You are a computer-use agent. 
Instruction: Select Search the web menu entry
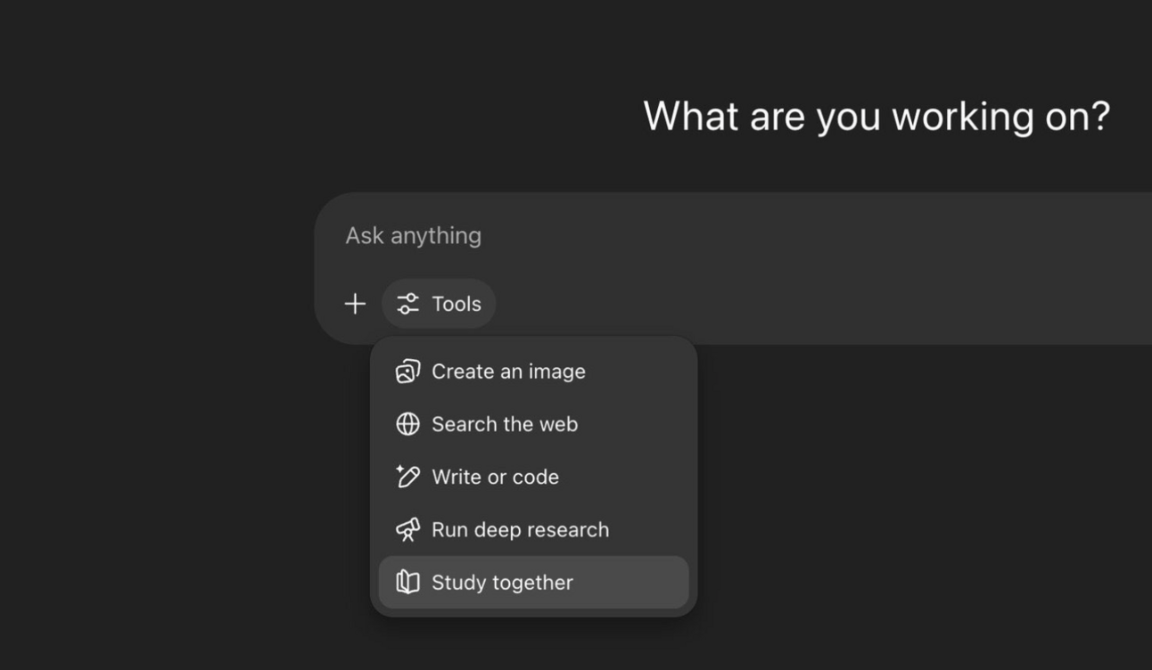pos(505,424)
